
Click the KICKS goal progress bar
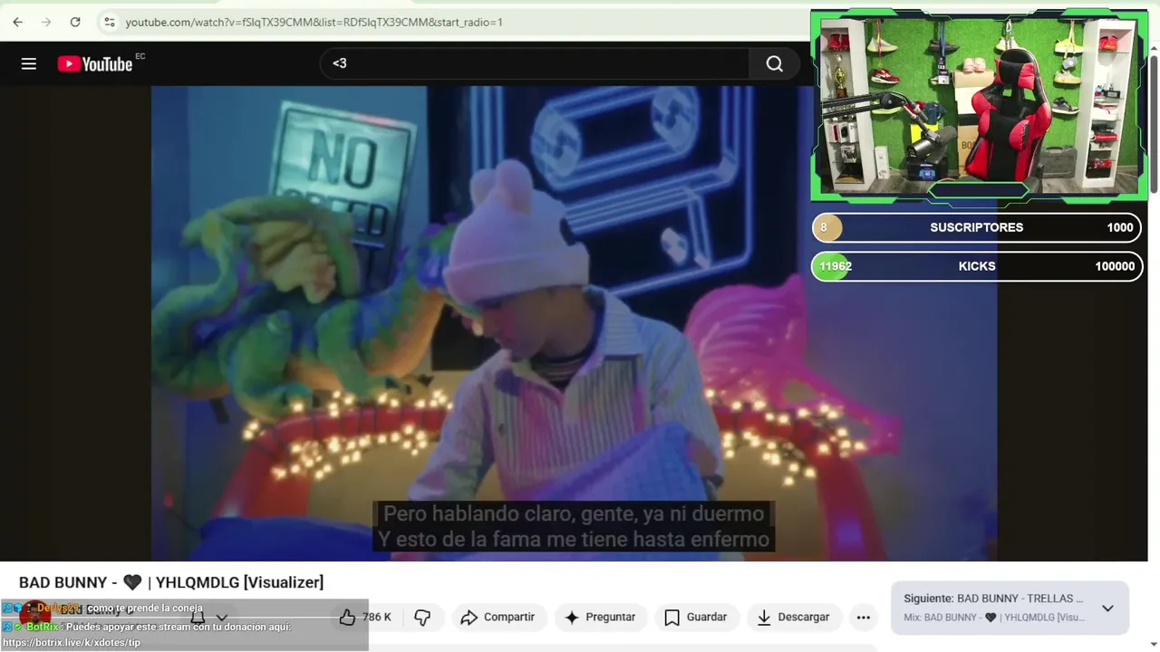[976, 266]
